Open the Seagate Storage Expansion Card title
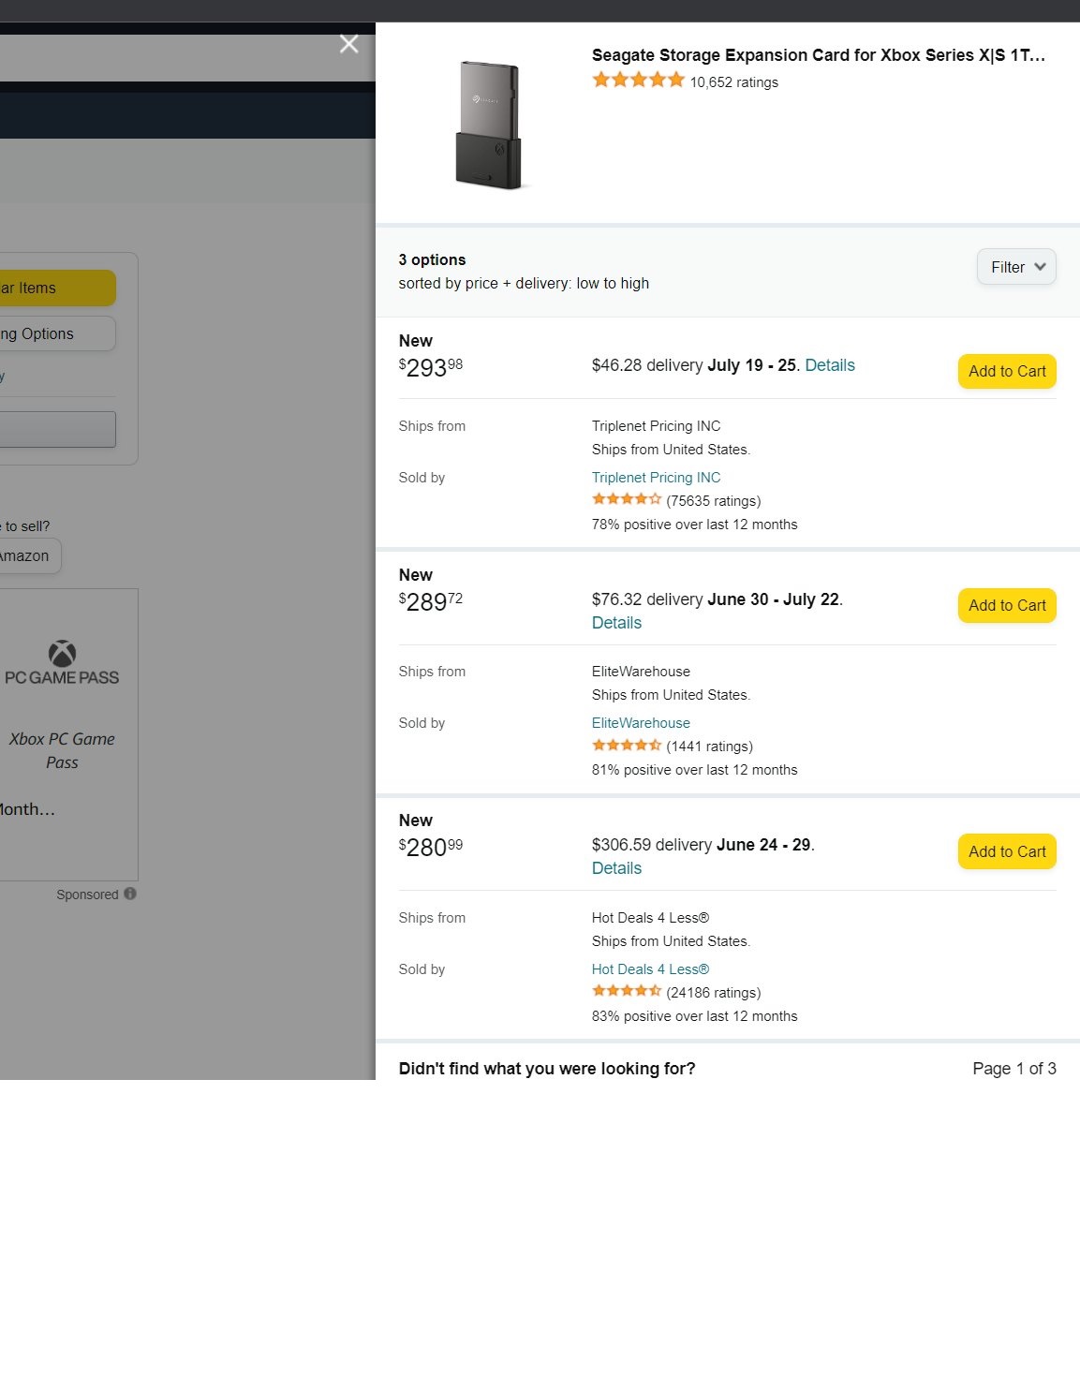This screenshot has height=1390, width=1080. pyautogui.click(x=818, y=55)
